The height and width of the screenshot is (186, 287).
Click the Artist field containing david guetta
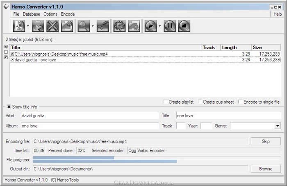90,116
